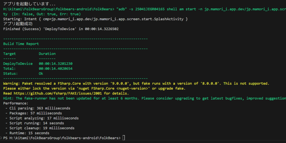Click 'Runtime: 15 seconds' entry

(29, 133)
